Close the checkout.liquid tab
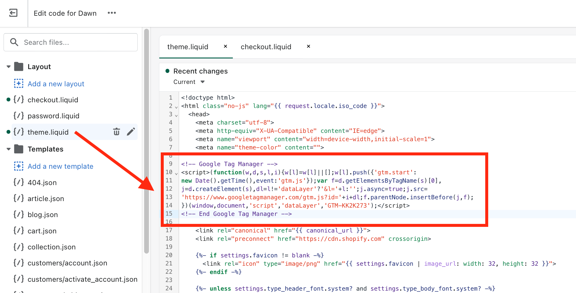The width and height of the screenshot is (576, 293). click(308, 46)
